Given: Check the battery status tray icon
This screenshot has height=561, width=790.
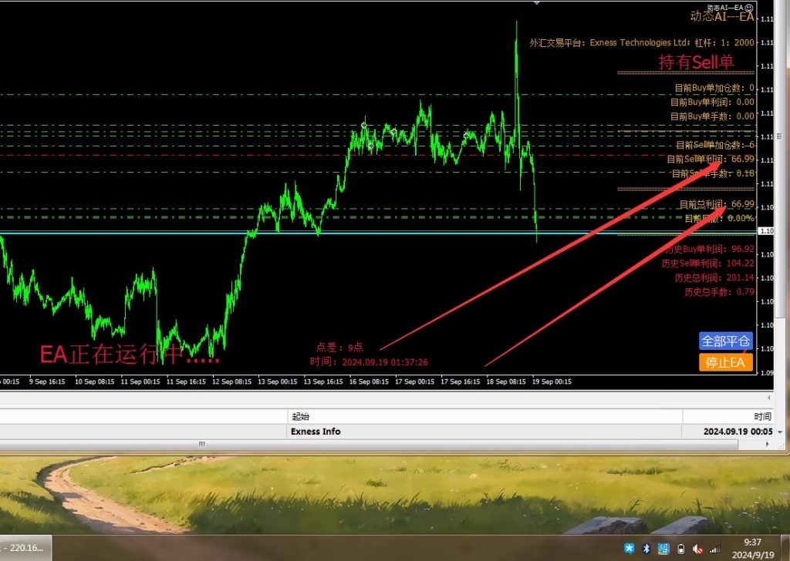Looking at the screenshot, I should point(680,549).
